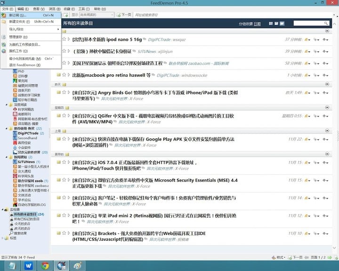This screenshot has height=271, width=339.
Task: Star the QGifer 中文版下载 entry
Action: [x=64, y=116]
